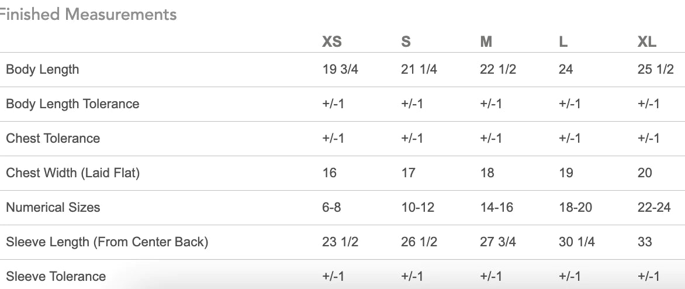Click the Finished Measurements heading
The width and height of the screenshot is (685, 289).
click(x=88, y=14)
